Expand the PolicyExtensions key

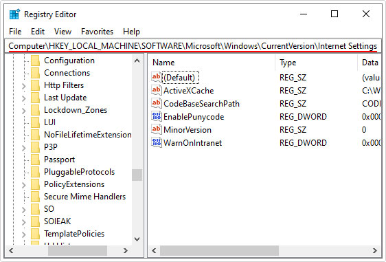[x=23, y=185]
